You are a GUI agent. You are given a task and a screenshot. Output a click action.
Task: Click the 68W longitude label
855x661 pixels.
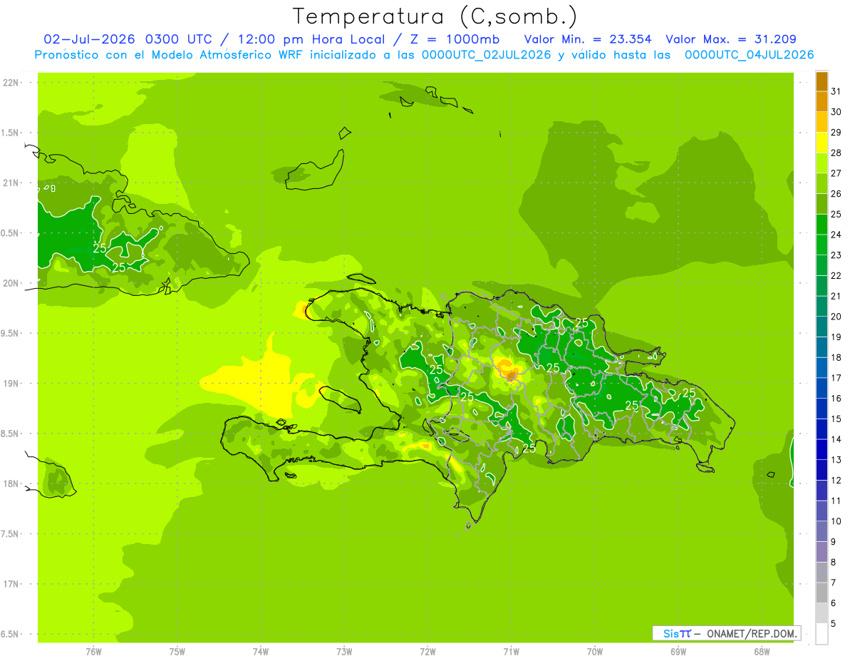tap(762, 651)
